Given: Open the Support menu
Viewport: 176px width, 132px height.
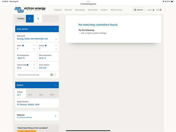Looking at the screenshot, I should [104, 10].
